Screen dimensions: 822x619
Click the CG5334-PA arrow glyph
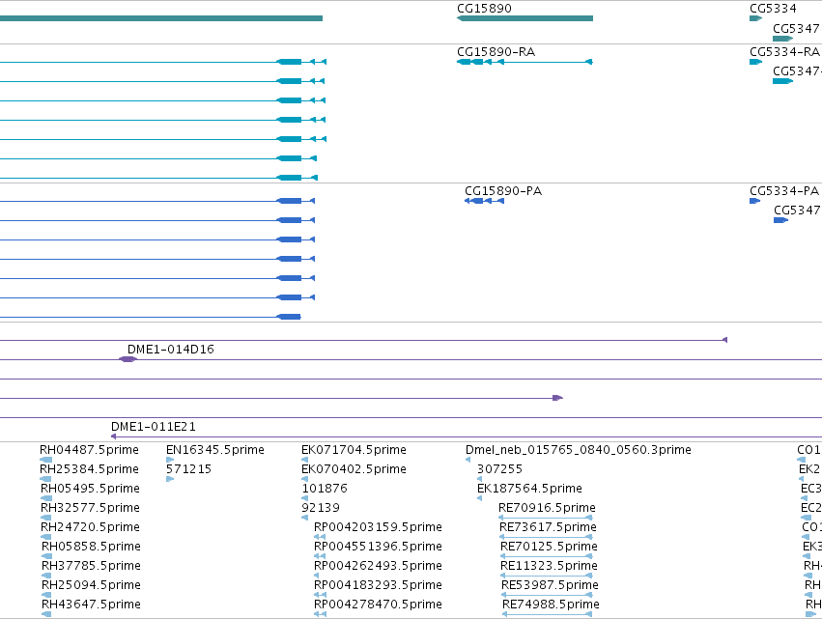coord(755,201)
